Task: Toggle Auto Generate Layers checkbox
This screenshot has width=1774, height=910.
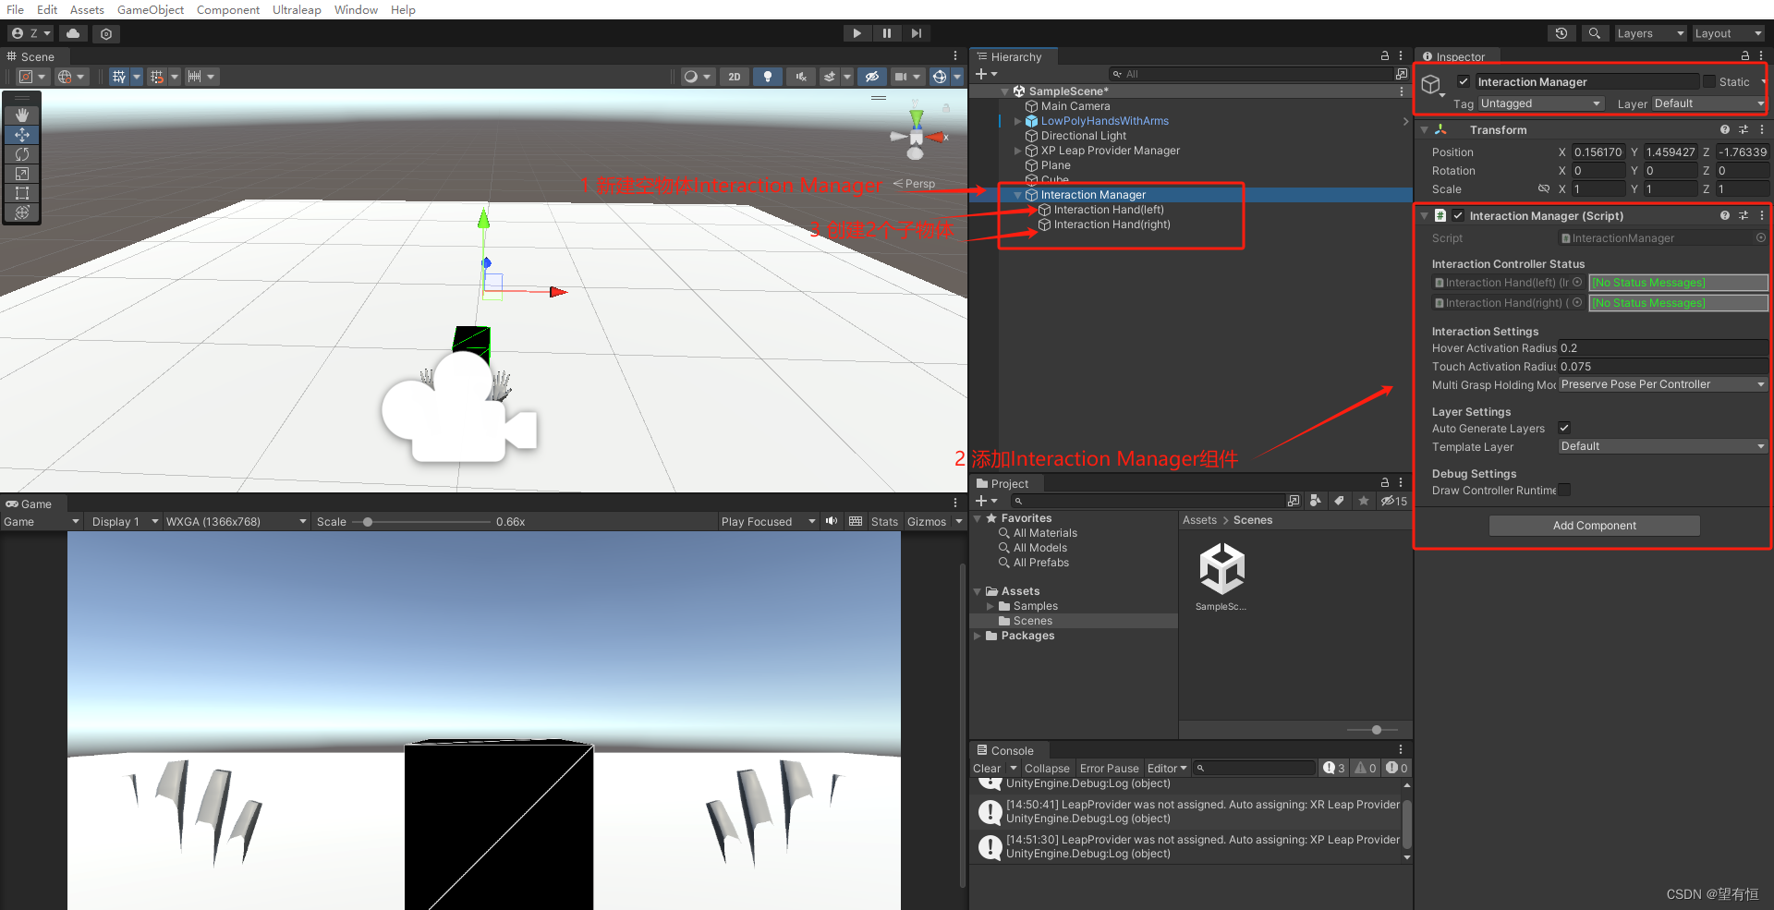Action: click(x=1564, y=428)
